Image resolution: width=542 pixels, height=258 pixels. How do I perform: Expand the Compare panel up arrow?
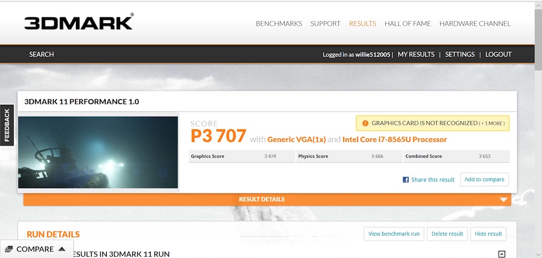click(62, 249)
